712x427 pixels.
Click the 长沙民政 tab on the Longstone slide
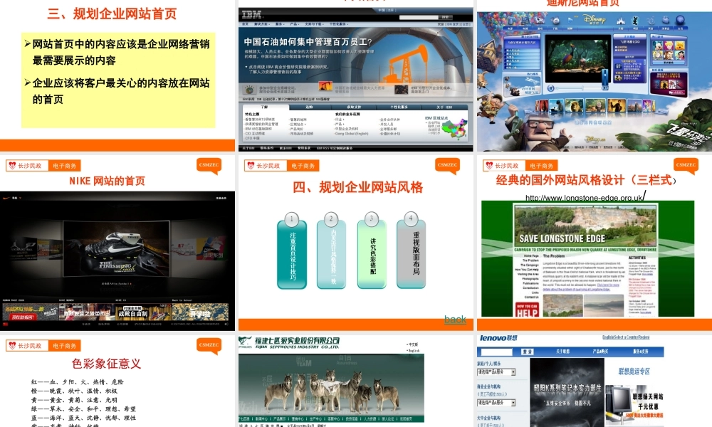point(507,166)
